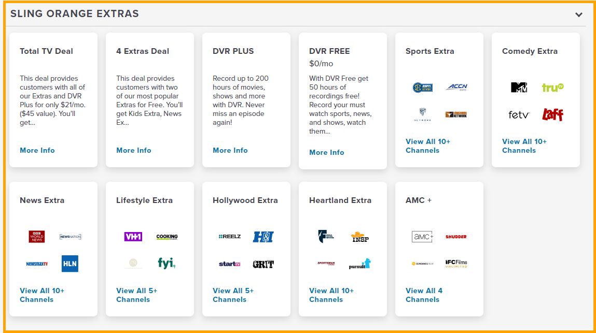The image size is (596, 333).
Task: Click the VH1 logo in Lifestyle Extra
Action: click(133, 237)
